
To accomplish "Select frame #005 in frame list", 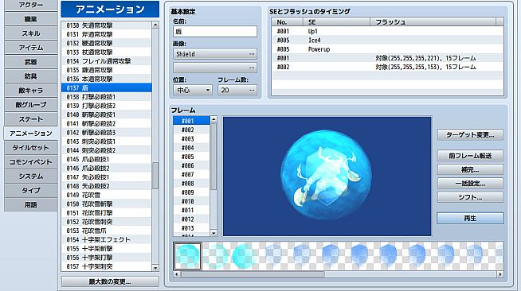I will pos(191,157).
